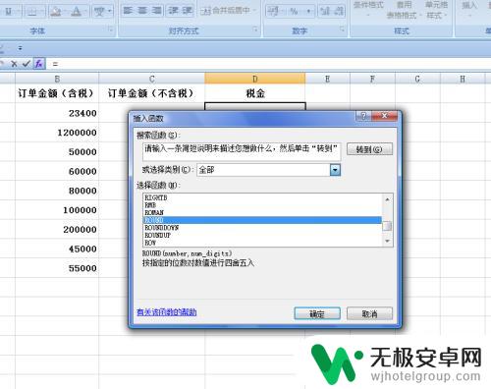The image size is (491, 389).
Task: Click the 取消 button
Action: point(369,313)
